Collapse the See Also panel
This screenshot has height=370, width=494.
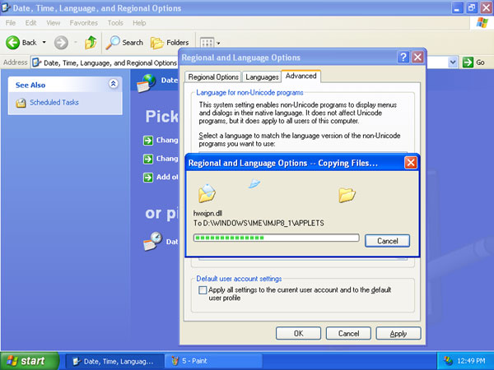coord(113,84)
